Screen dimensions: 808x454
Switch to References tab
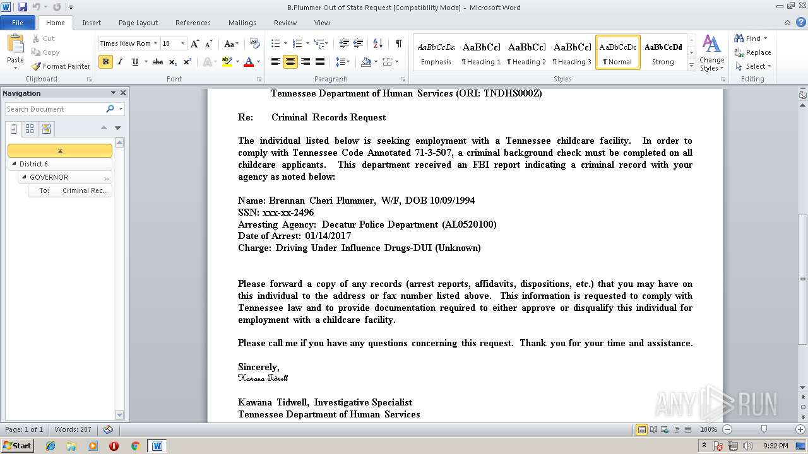pos(193,23)
